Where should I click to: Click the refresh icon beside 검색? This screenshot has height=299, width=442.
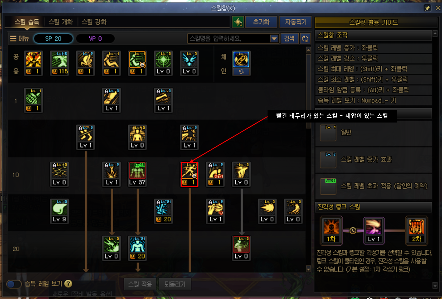click(x=305, y=39)
